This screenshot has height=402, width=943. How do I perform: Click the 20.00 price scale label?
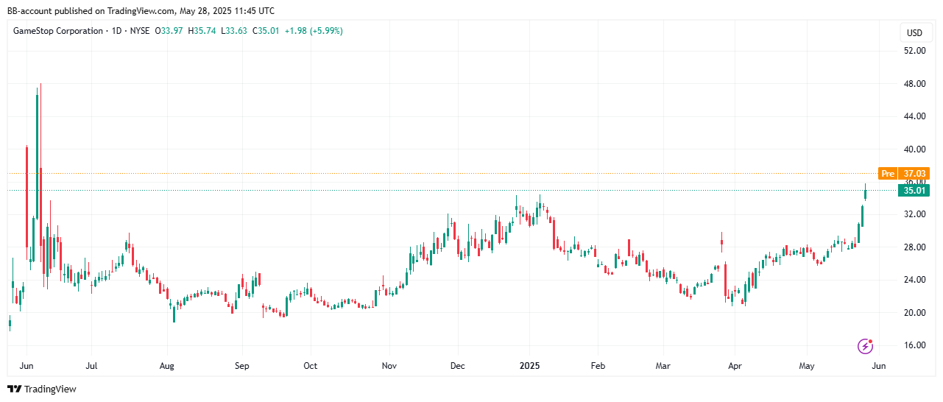914,313
